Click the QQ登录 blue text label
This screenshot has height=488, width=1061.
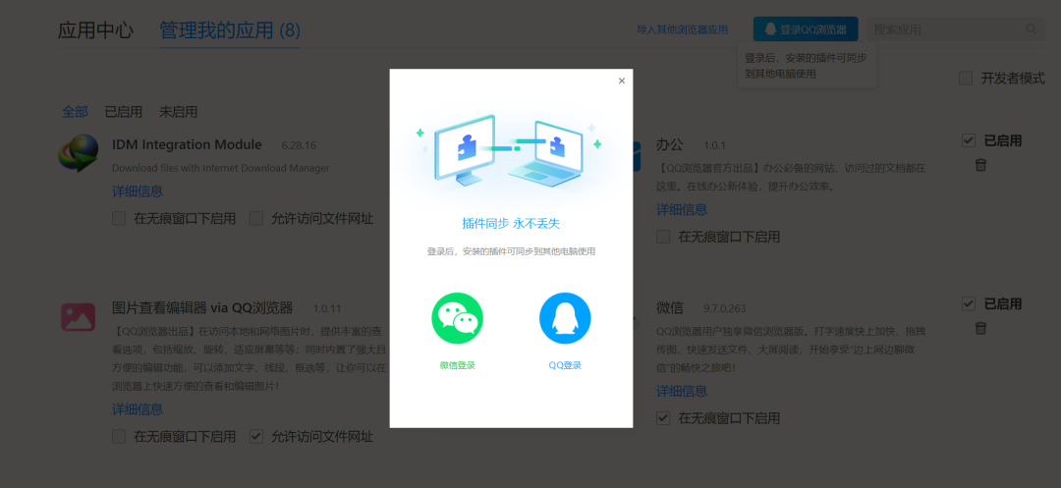pos(565,365)
